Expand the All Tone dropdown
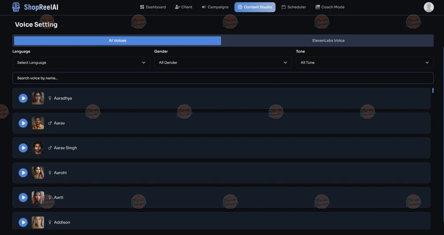This screenshot has width=444, height=235. click(365, 63)
